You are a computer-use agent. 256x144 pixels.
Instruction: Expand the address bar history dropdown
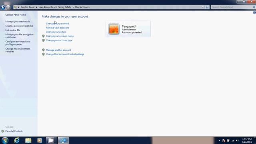203,7
